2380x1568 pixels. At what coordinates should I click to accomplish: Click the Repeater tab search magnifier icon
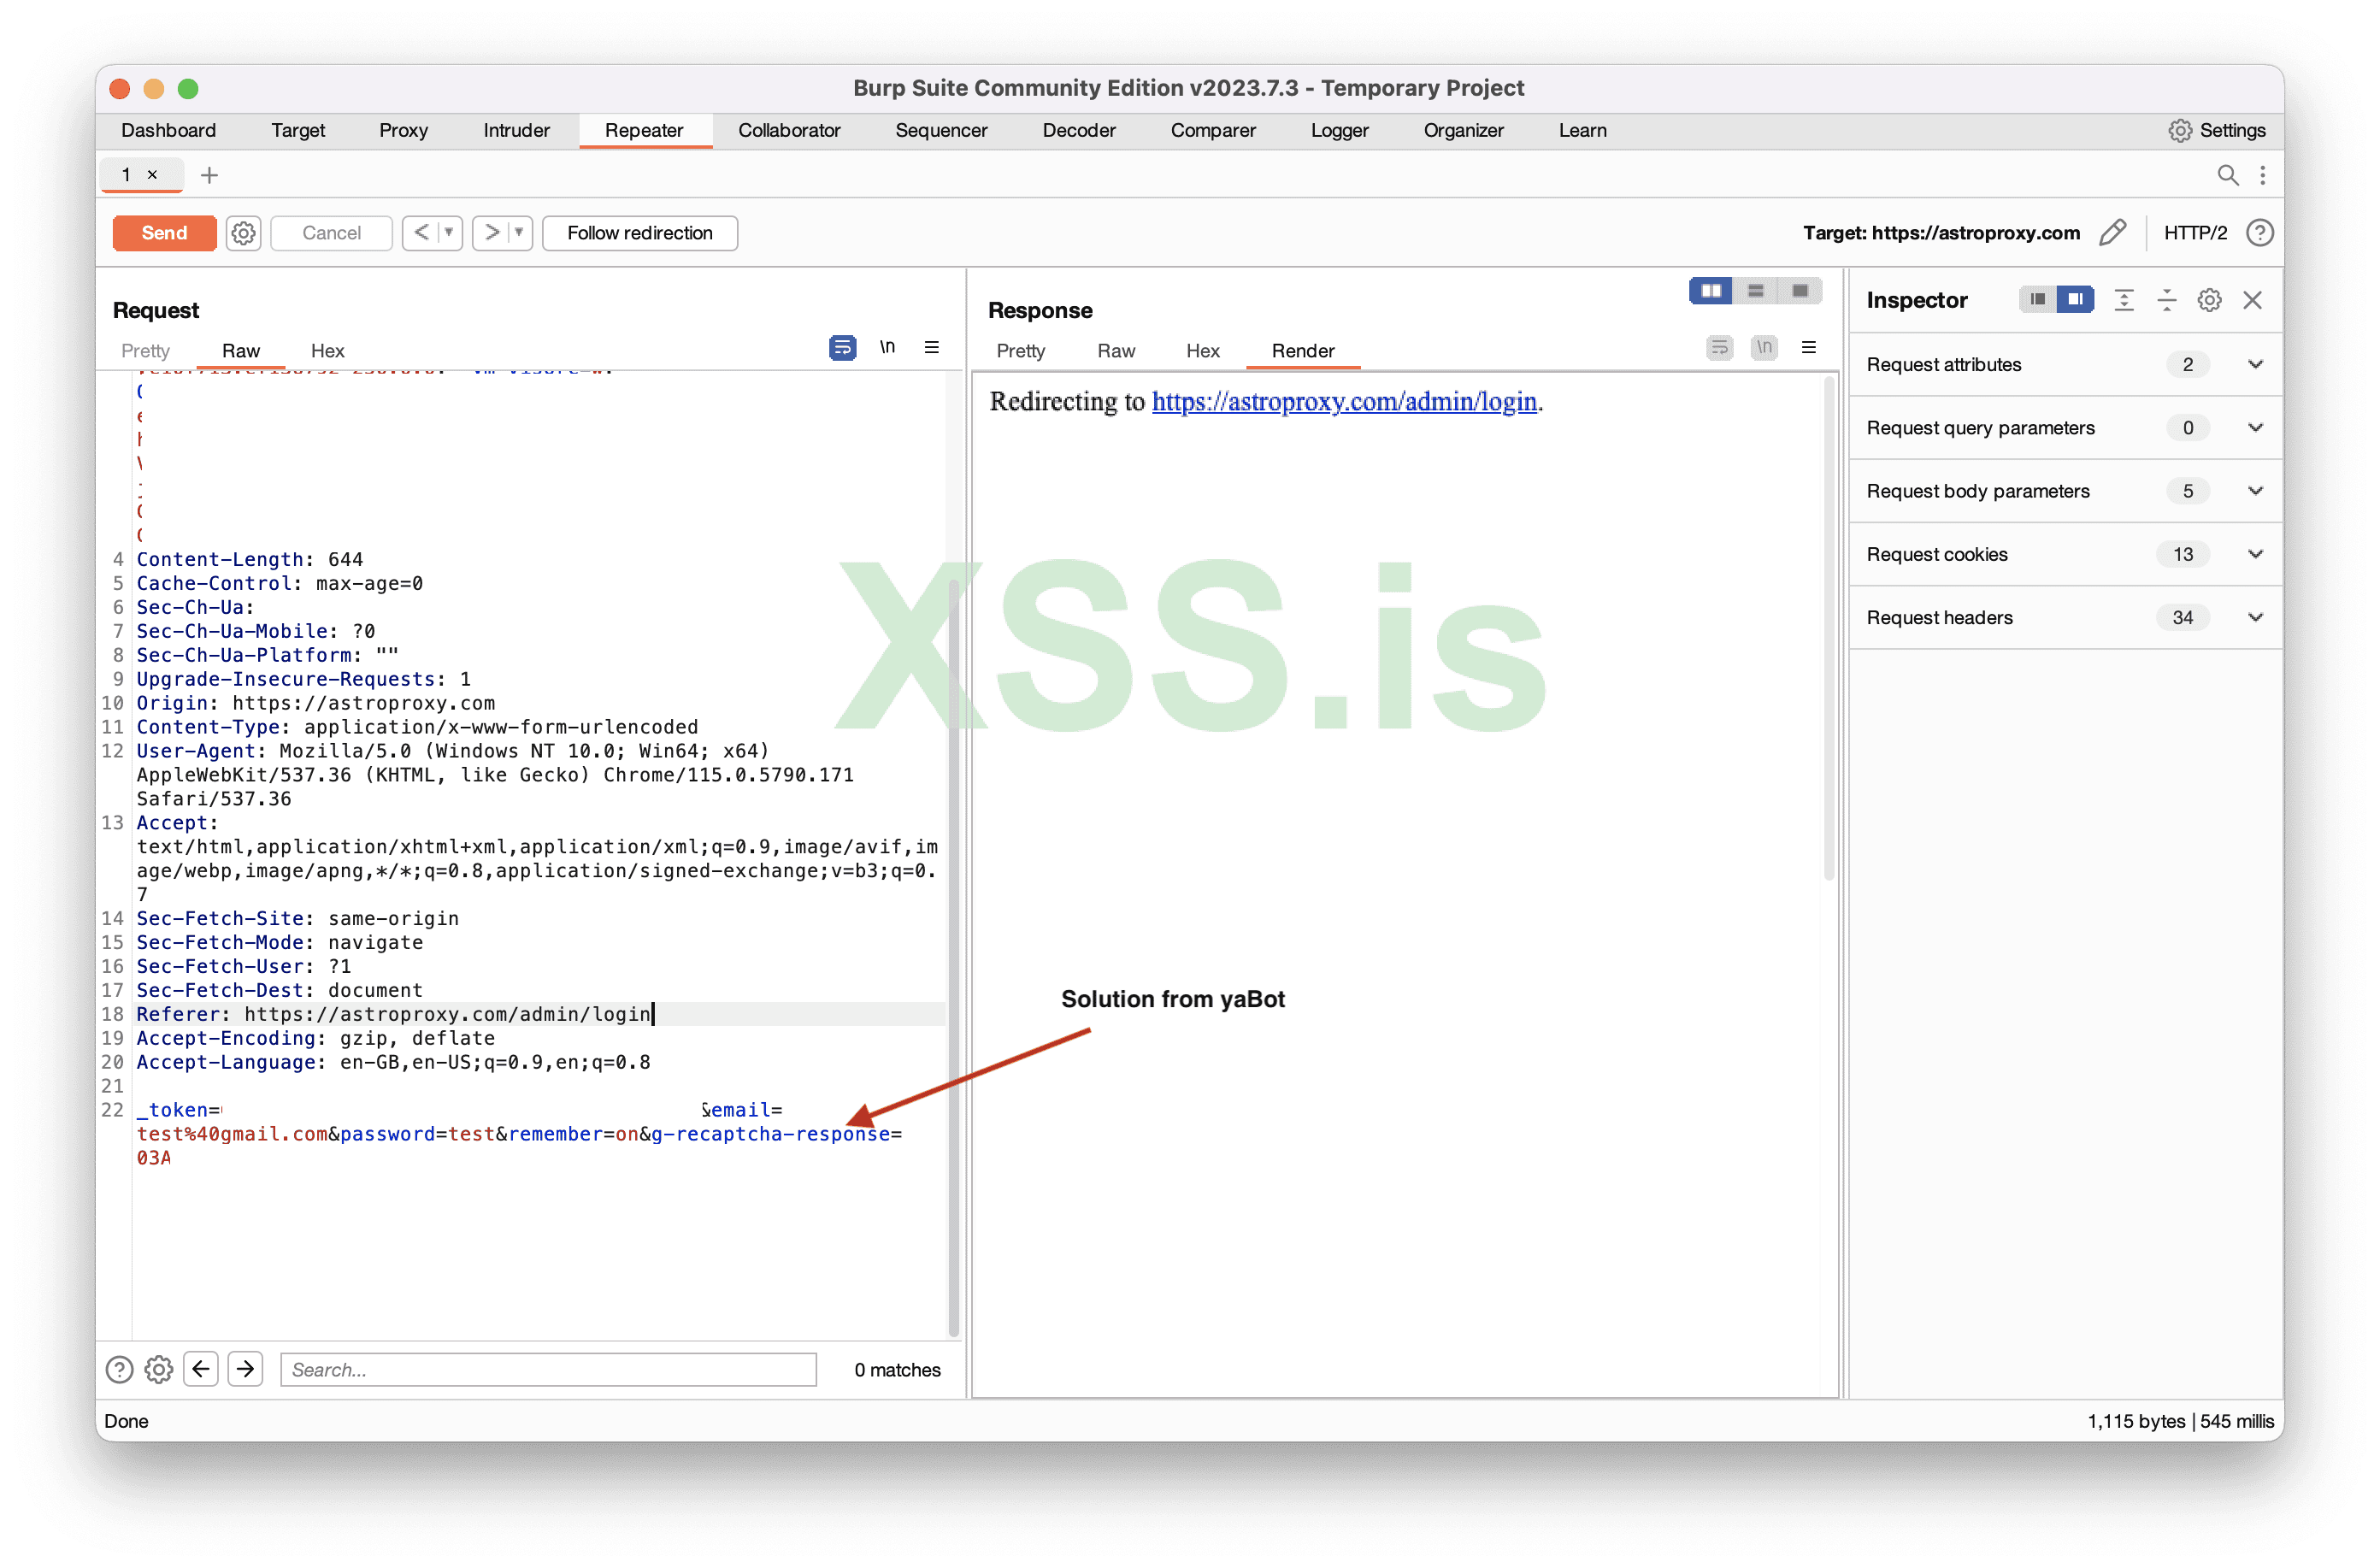(x=2227, y=175)
